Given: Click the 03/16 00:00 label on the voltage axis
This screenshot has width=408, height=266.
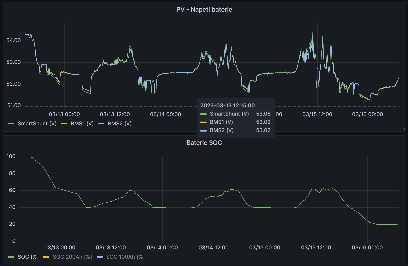Looking at the screenshot, I should point(367,114).
